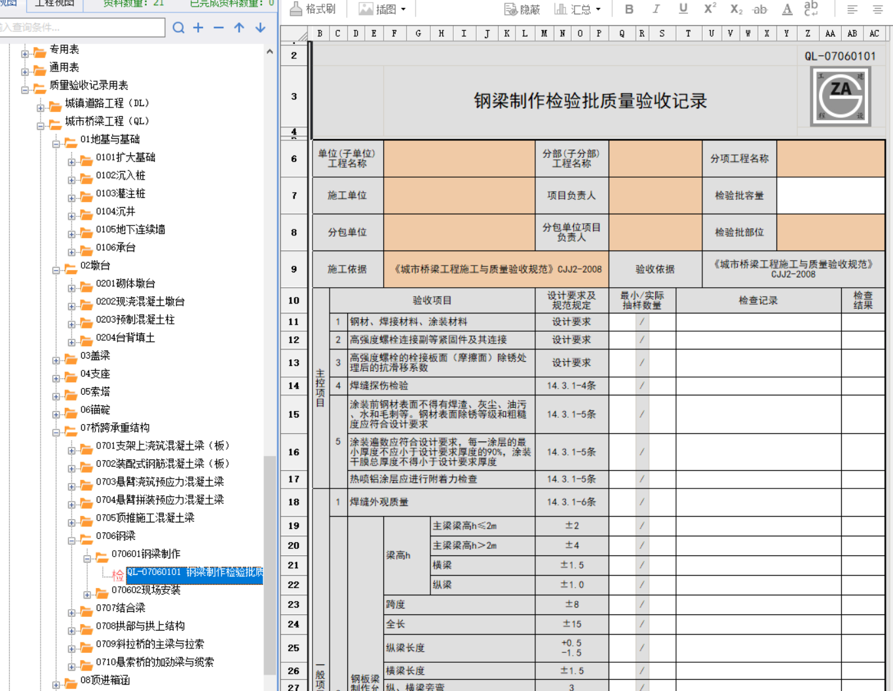Click the search query input field
This screenshot has height=691, width=893.
click(82, 28)
